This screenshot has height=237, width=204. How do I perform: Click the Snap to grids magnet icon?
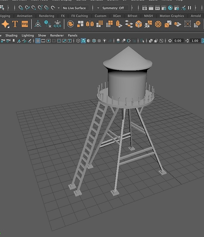pyautogui.click(x=20, y=8)
